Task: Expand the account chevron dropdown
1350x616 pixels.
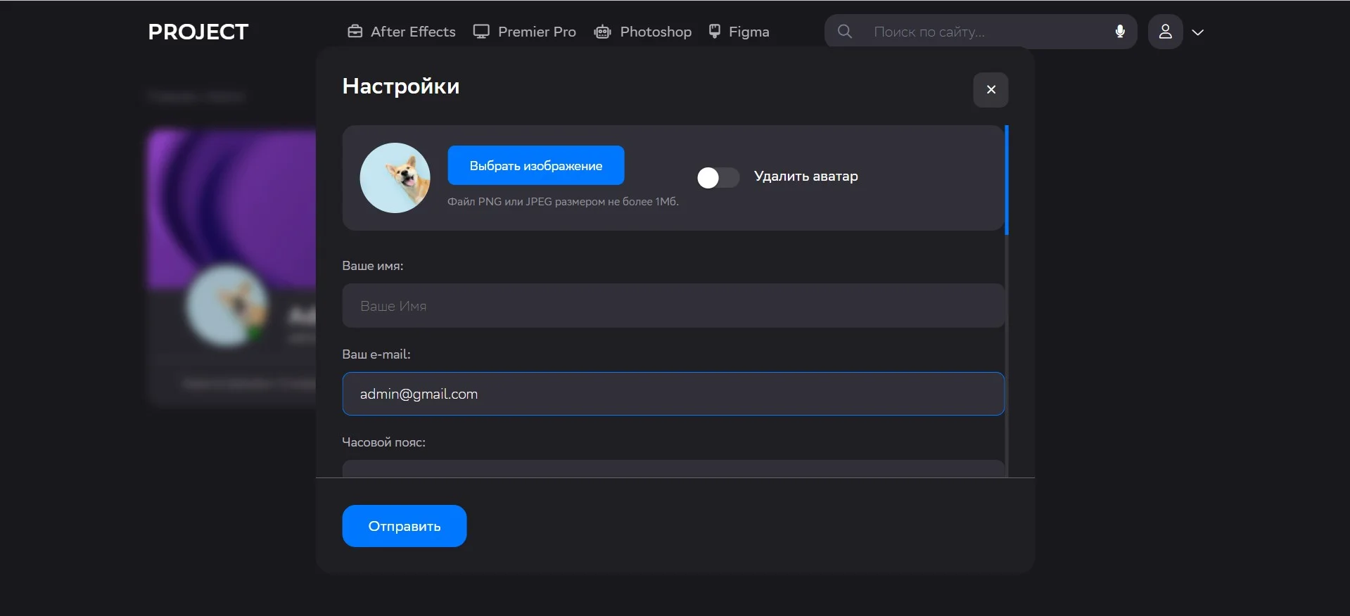Action: click(1198, 32)
